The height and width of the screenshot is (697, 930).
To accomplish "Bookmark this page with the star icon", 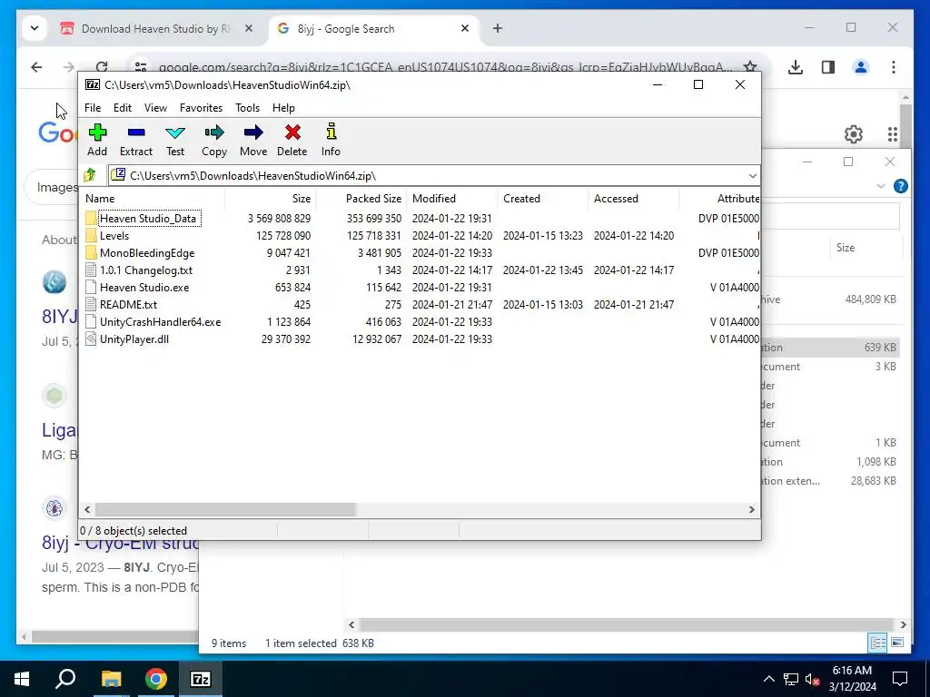I will pos(750,67).
